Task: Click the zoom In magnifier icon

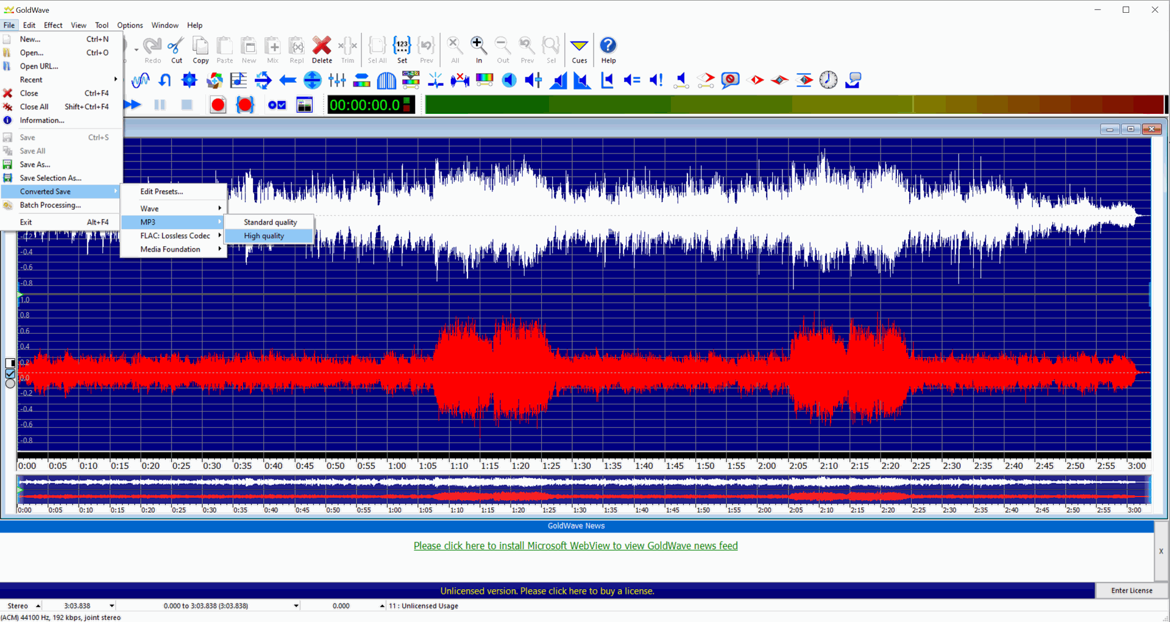Action: (x=478, y=50)
